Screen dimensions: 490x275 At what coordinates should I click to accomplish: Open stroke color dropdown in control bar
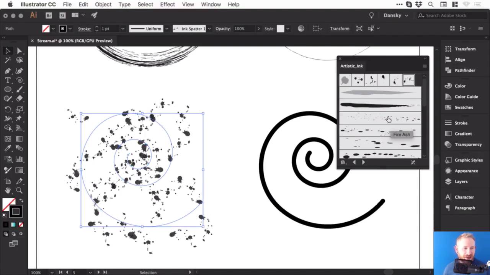pyautogui.click(x=70, y=29)
